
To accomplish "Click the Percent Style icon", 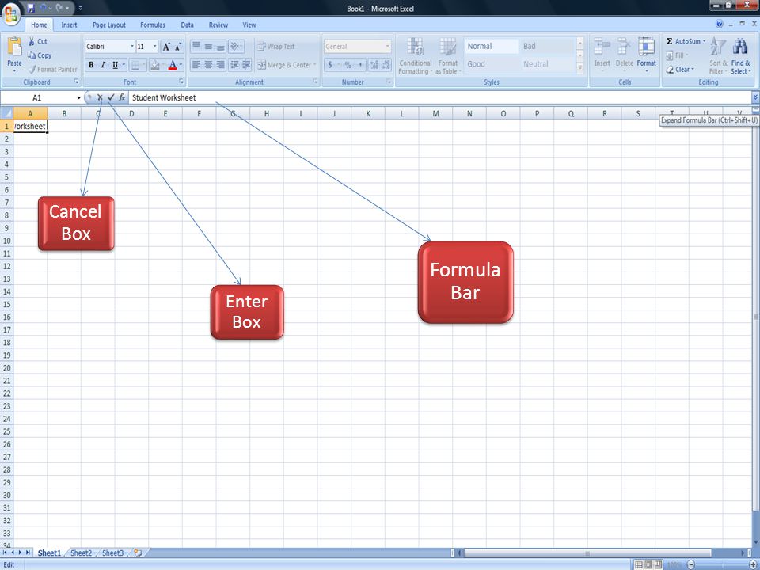I will tap(348, 65).
